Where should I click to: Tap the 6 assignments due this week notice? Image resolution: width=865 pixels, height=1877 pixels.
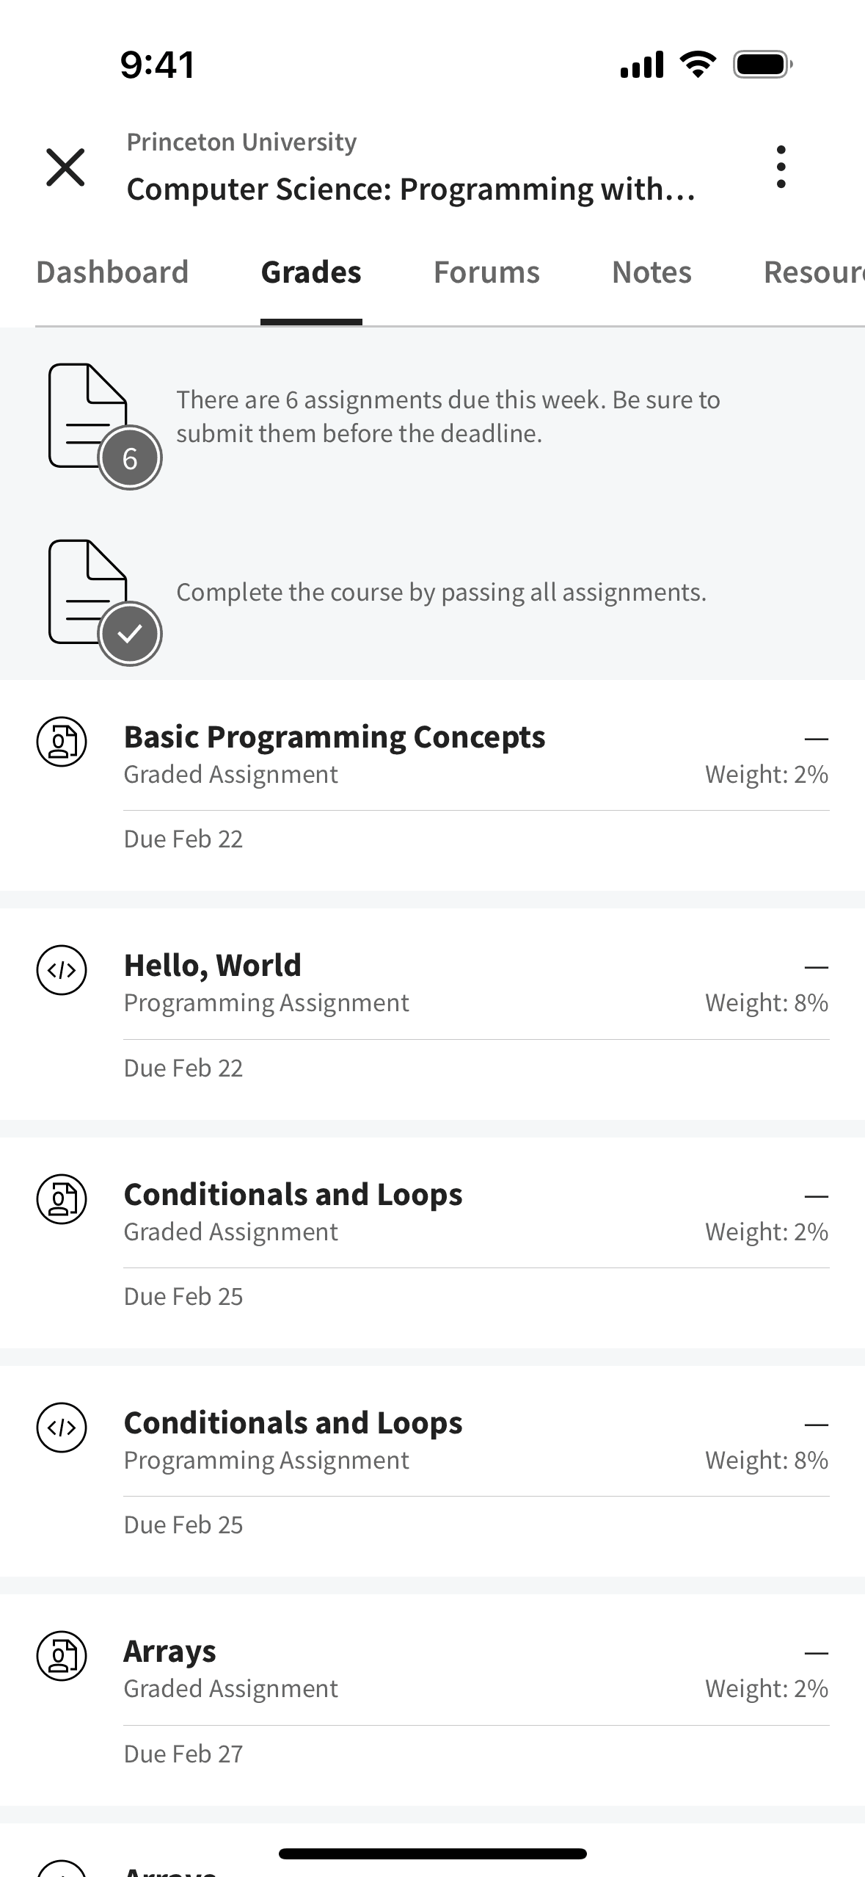pos(448,416)
